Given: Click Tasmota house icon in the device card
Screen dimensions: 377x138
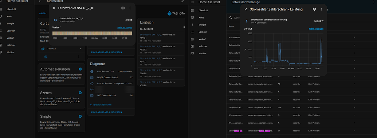Looking at the screenshot, I should [43, 48].
